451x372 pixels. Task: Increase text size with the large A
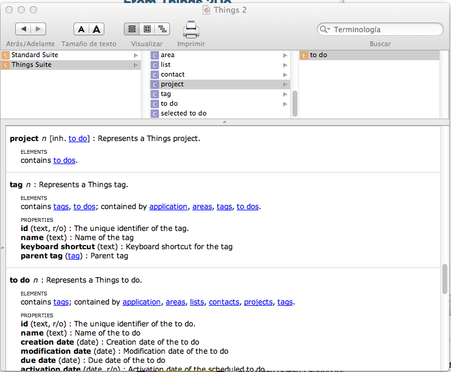[97, 29]
